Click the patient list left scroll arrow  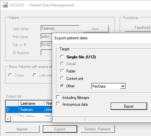[x=8, y=119]
